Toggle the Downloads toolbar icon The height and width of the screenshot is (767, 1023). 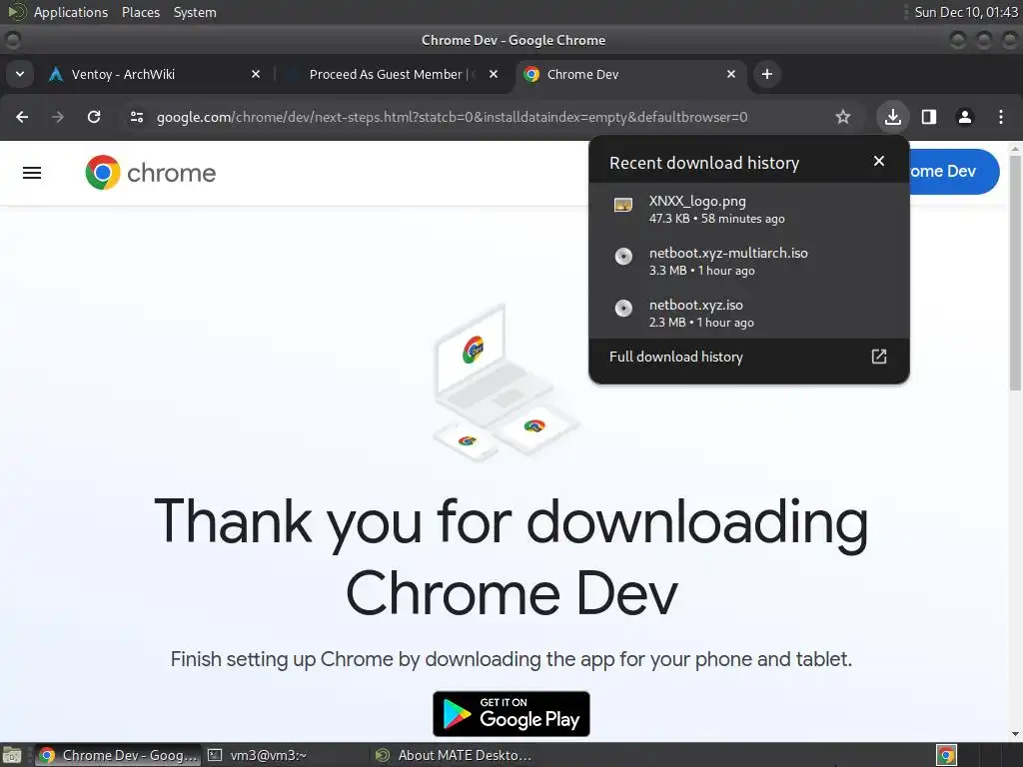[x=892, y=117]
